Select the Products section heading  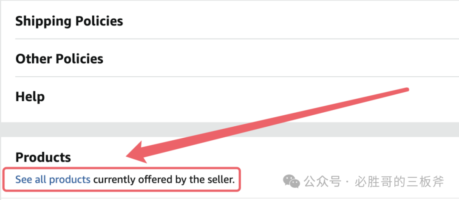[43, 158]
